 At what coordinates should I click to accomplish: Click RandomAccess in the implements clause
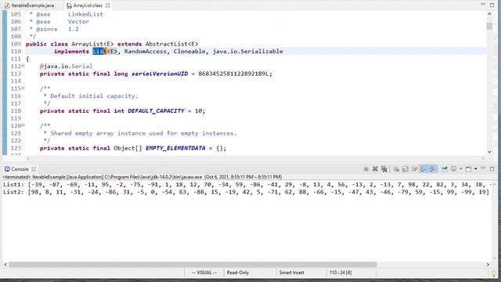[146, 51]
